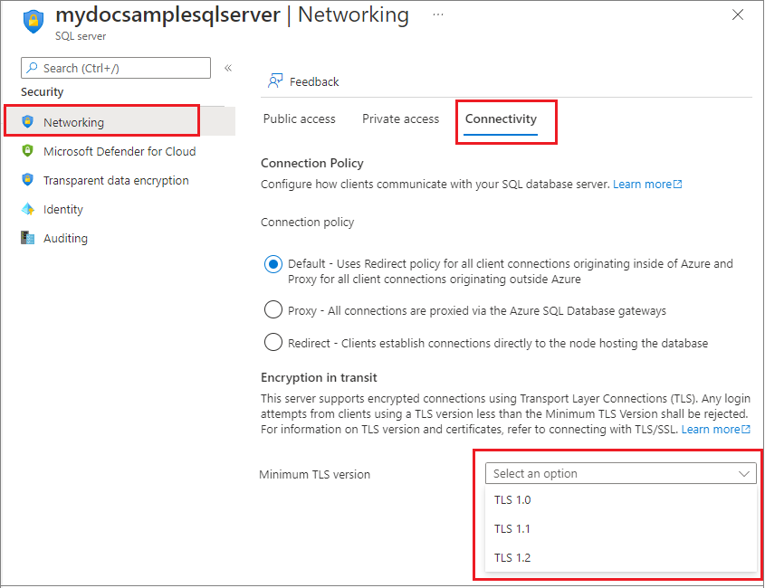
Task: Open the ellipsis more options menu
Action: pos(437,14)
